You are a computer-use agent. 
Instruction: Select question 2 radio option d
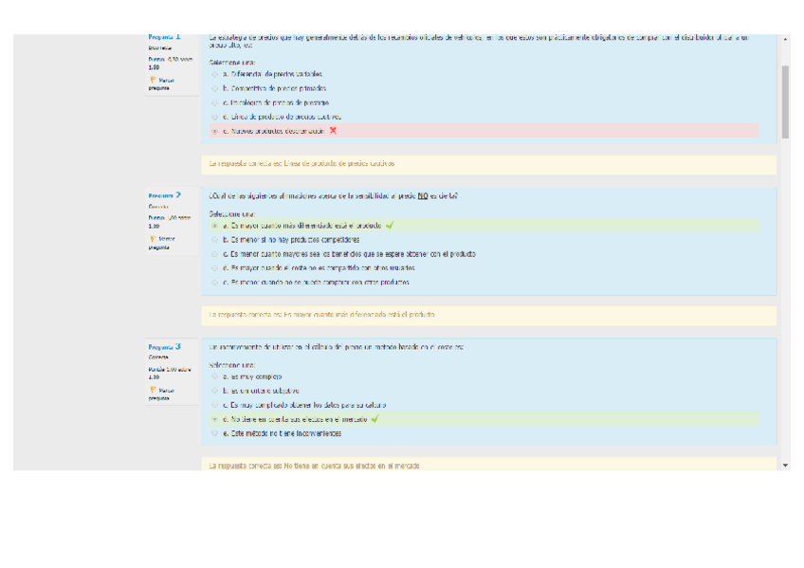click(x=215, y=267)
